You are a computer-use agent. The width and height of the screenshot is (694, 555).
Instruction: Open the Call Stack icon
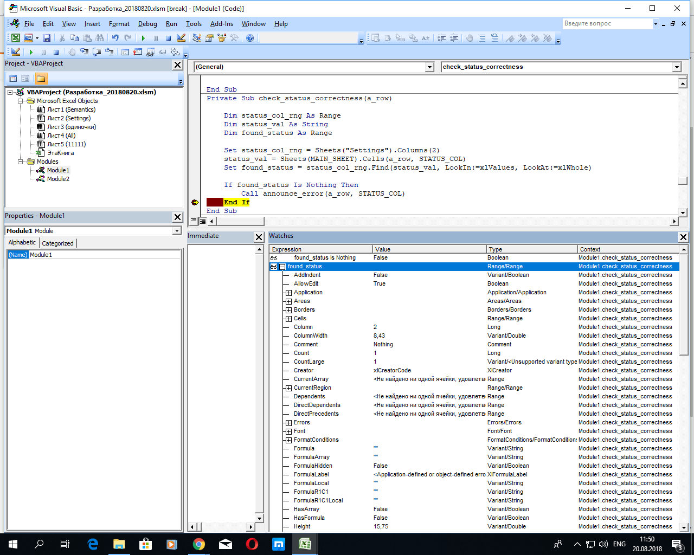coord(176,51)
